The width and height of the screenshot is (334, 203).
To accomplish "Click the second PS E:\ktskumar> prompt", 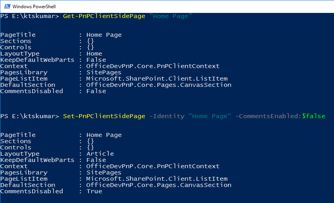I will pos(29,116).
